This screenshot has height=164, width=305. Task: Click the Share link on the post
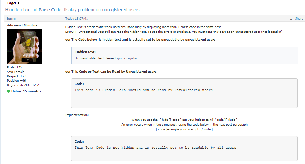click(x=299, y=19)
